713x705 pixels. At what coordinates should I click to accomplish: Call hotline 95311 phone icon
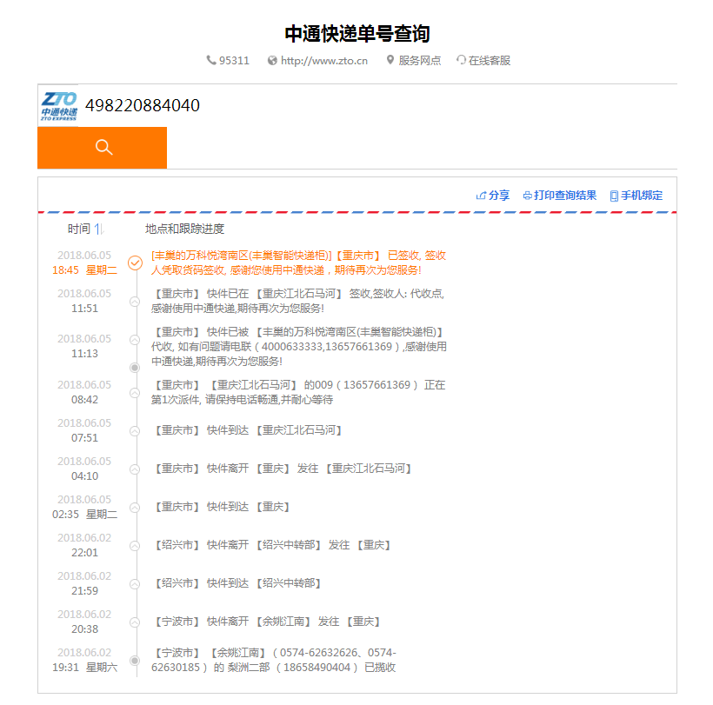(x=210, y=60)
